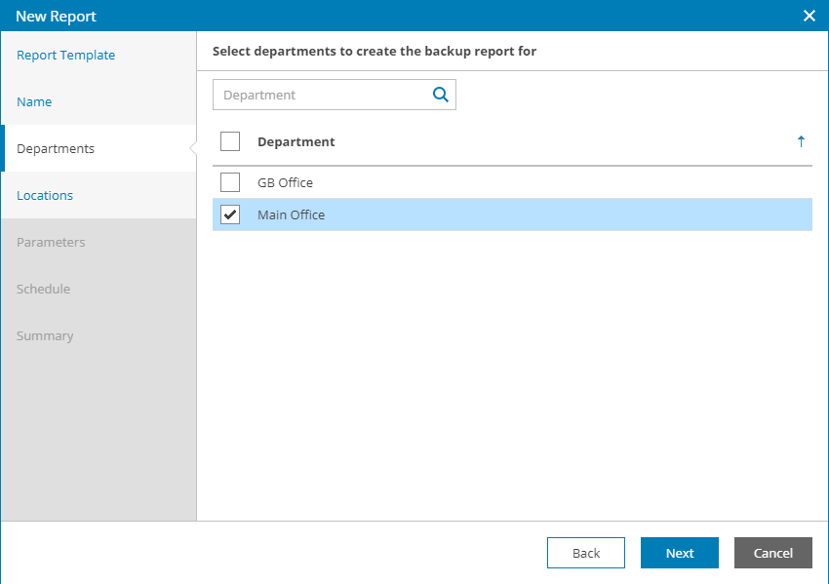Click the Next button
Image resolution: width=829 pixels, height=584 pixels.
point(680,553)
